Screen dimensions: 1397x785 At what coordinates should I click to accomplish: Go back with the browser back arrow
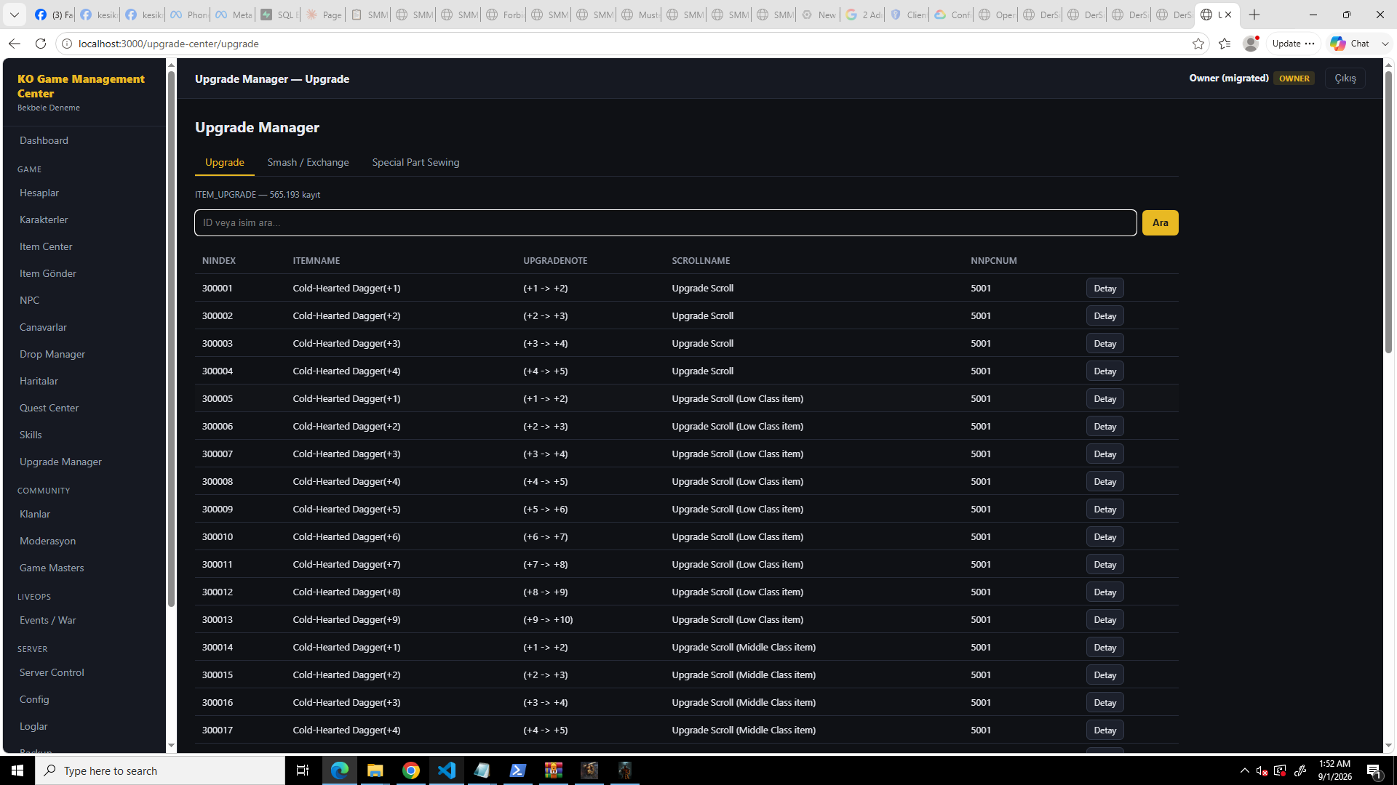pyautogui.click(x=14, y=44)
